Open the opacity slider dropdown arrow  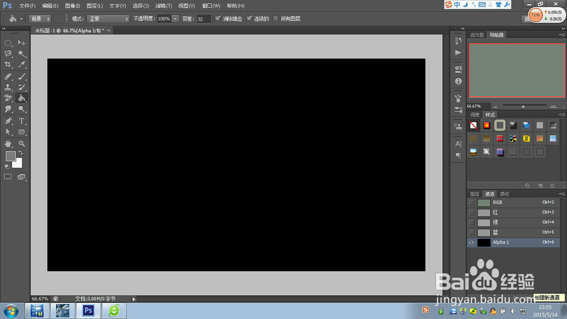click(175, 19)
